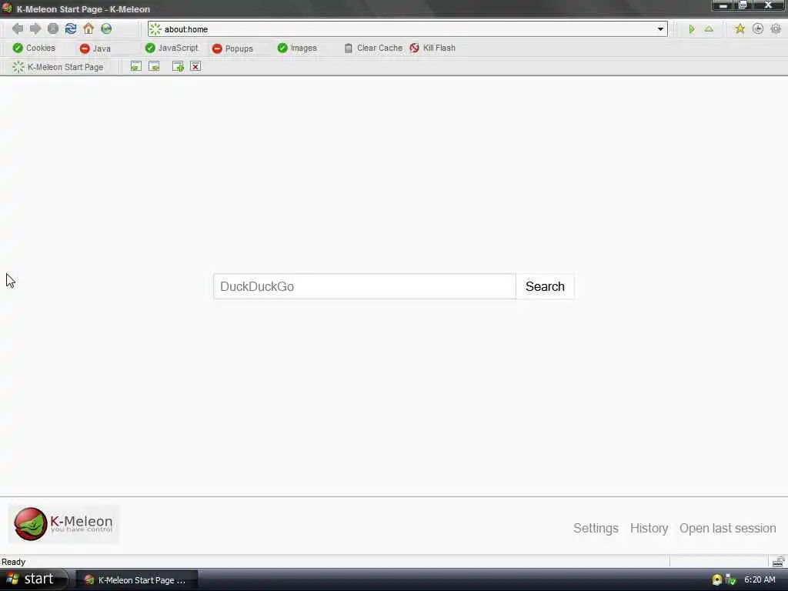Click the next tab icon in tab bar
The height and width of the screenshot is (591, 788).
[154, 66]
